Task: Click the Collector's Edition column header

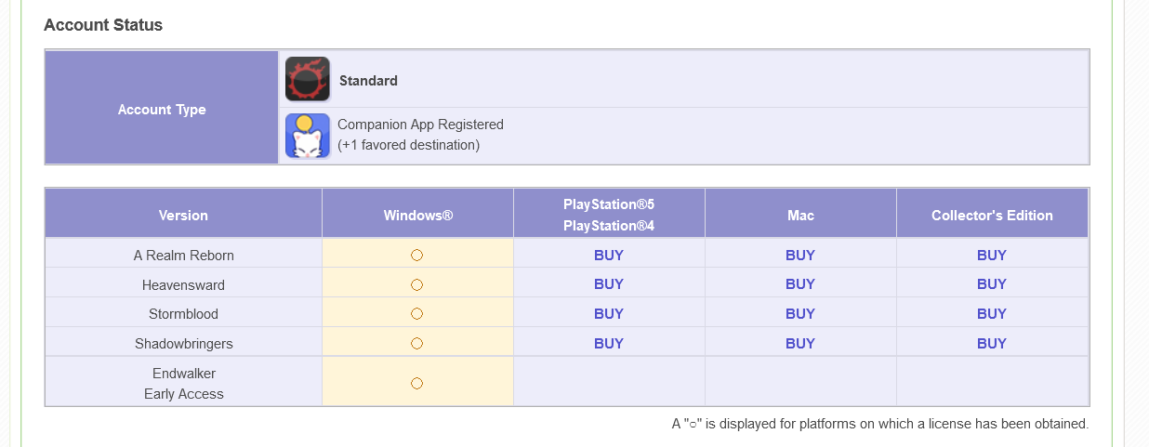Action: (992, 215)
